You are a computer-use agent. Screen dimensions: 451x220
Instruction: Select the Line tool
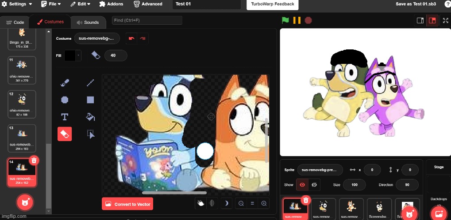coord(90,83)
